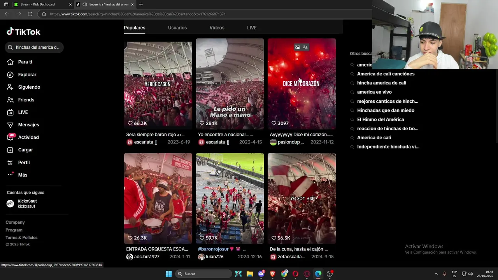Click the Cargar upload icon
The height and width of the screenshot is (280, 498).
(x=11, y=150)
